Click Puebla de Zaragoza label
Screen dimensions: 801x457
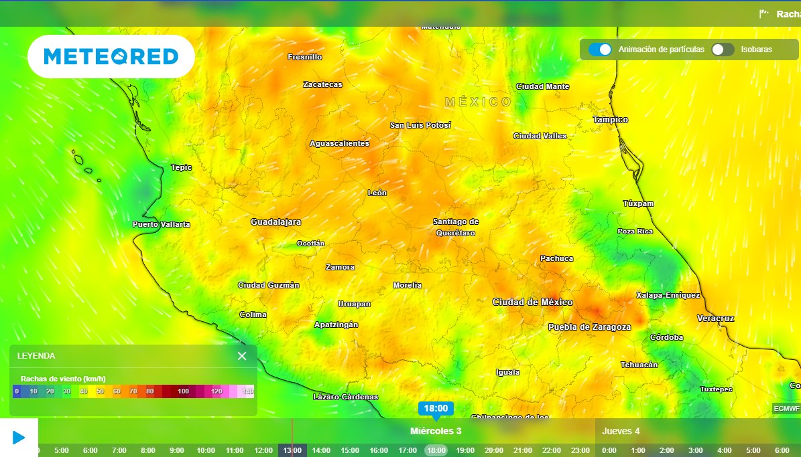click(589, 327)
